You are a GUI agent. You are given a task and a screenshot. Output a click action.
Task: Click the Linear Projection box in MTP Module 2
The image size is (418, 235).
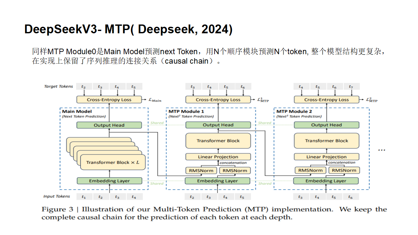327,157
